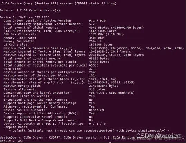Click the Memory Clock rate value 3505 Mhz

96,38
